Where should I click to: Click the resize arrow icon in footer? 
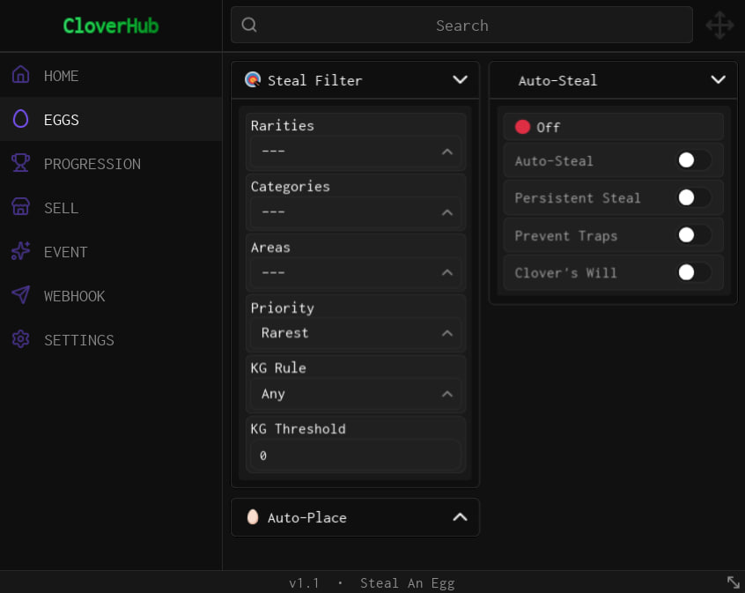tap(734, 582)
